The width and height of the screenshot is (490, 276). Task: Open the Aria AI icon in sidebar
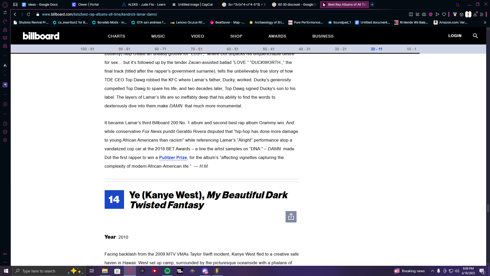click(x=5, y=65)
